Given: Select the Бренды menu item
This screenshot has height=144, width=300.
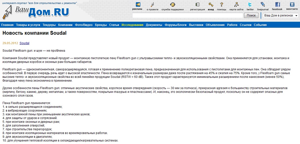Looking at the screenshot, I should 101,25.
